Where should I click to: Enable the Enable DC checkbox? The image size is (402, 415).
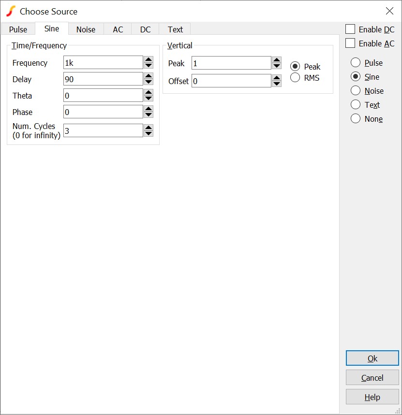pos(350,29)
